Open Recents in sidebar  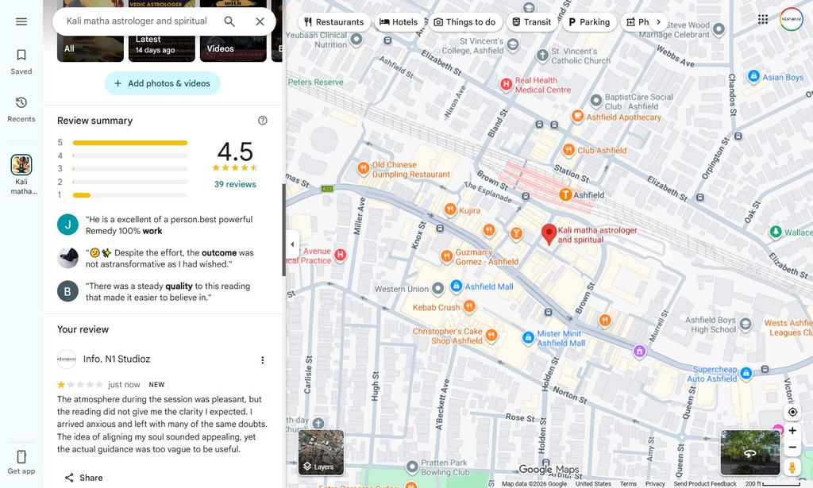click(21, 110)
